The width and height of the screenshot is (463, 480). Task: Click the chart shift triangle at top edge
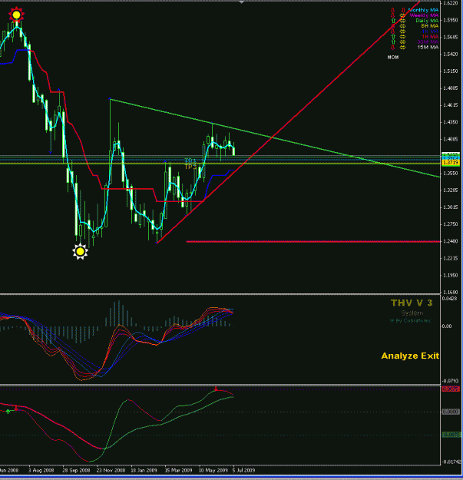pos(241,2)
